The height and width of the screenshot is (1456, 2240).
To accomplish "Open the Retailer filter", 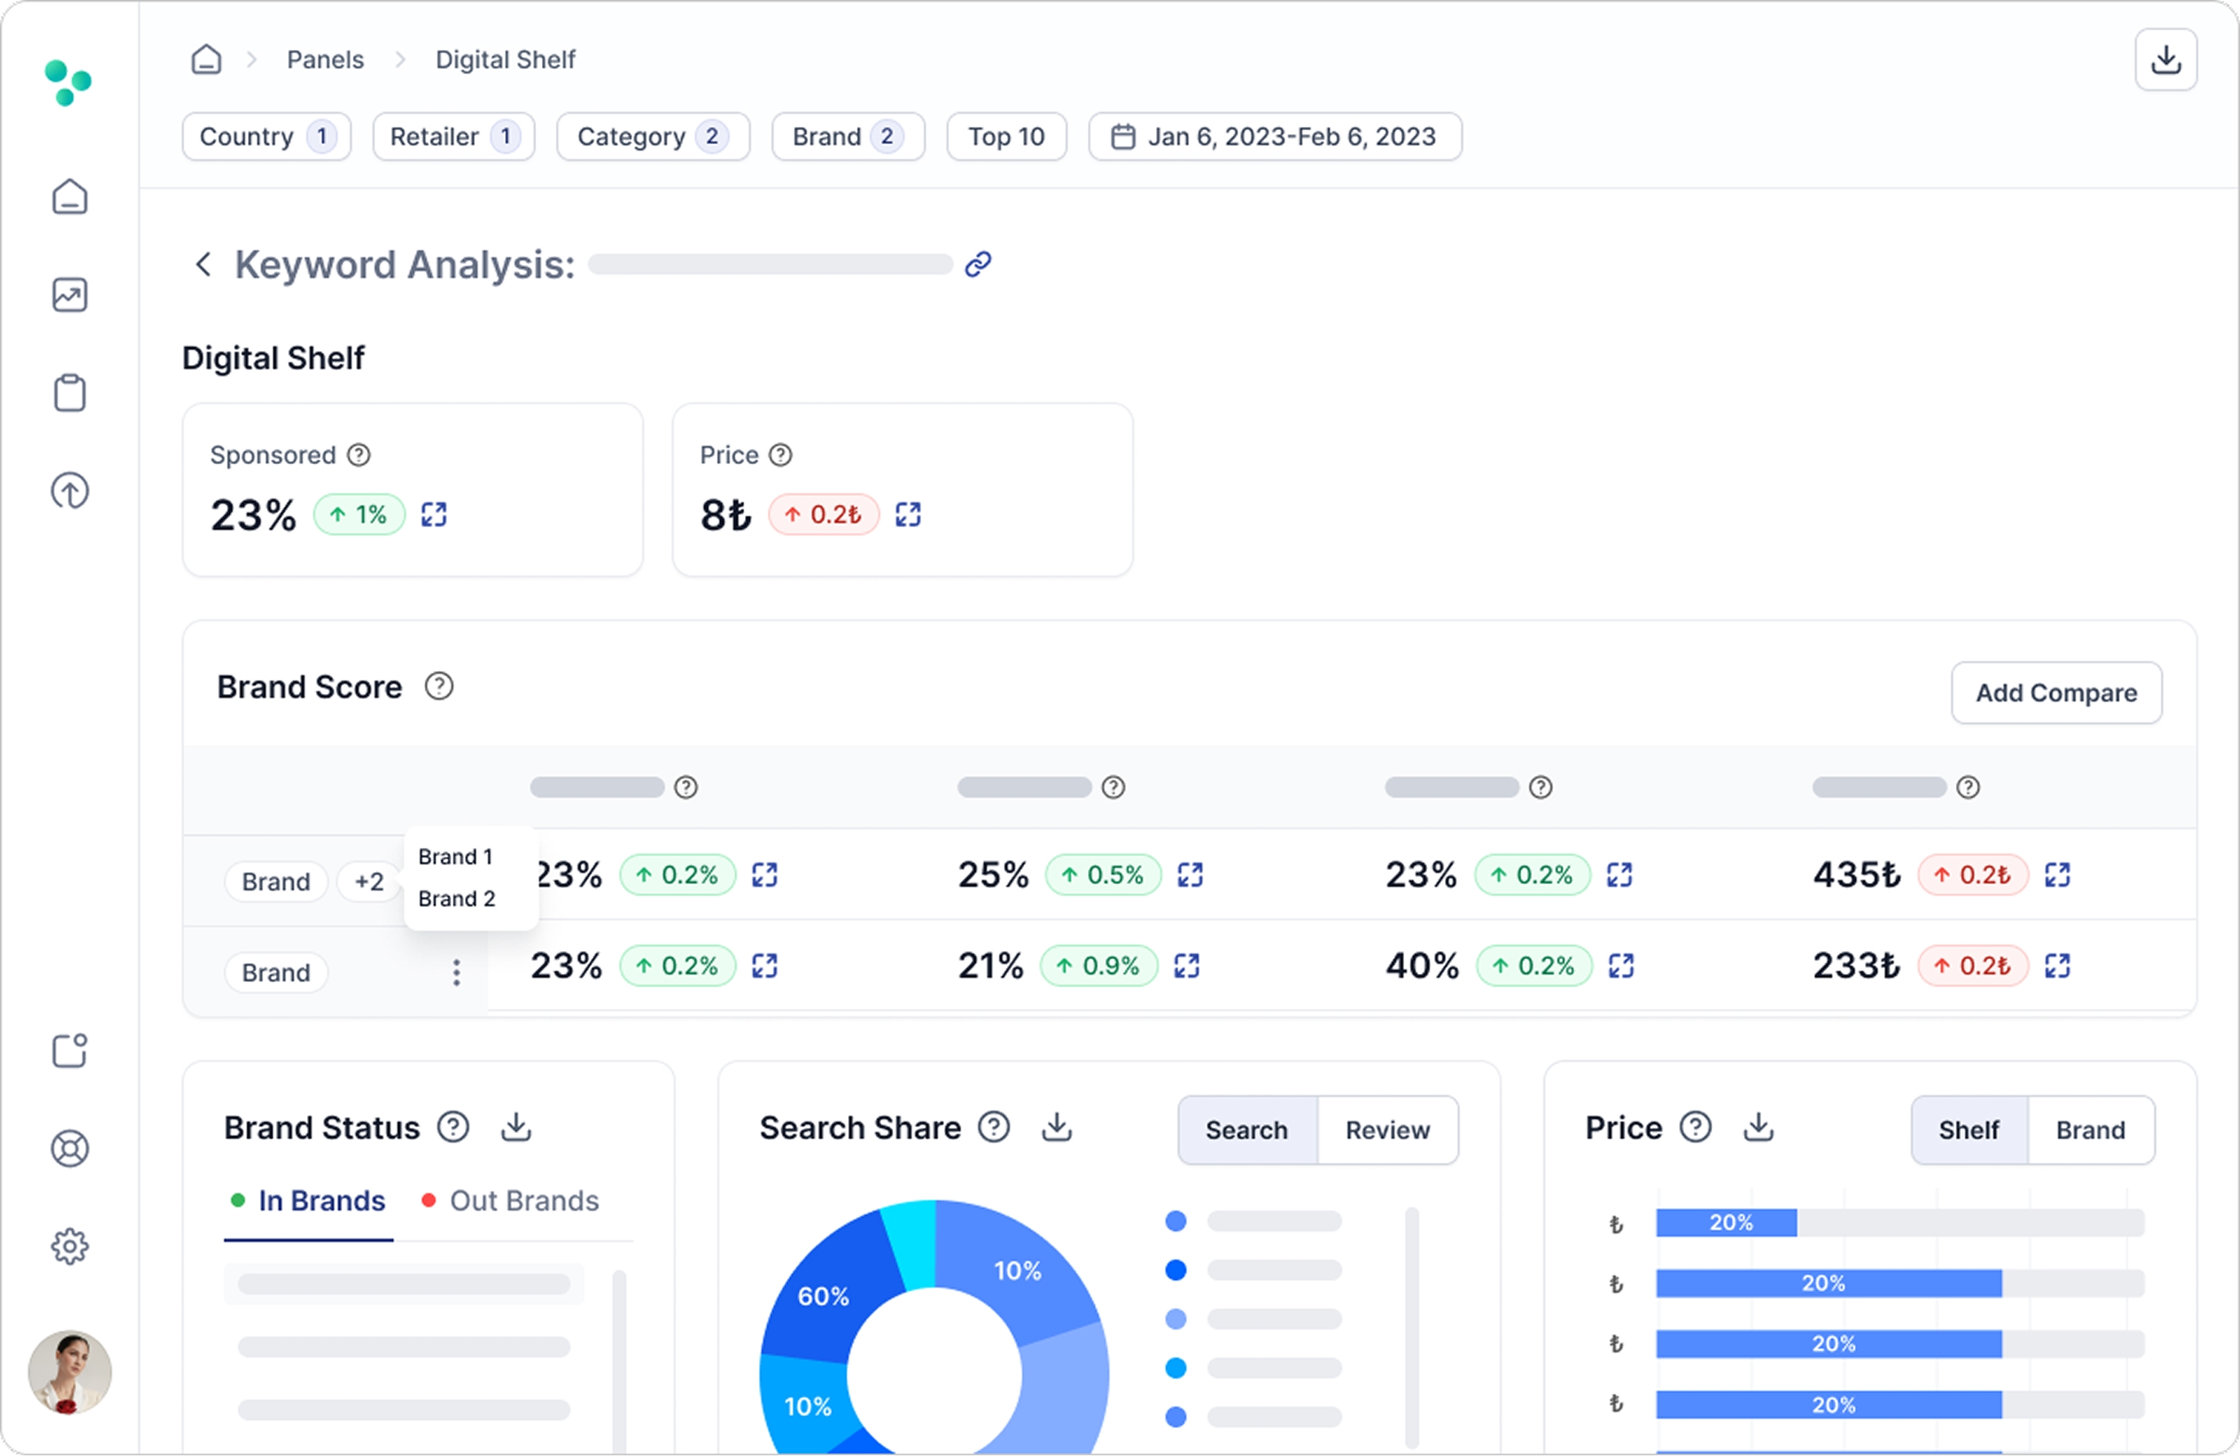I will tap(454, 137).
